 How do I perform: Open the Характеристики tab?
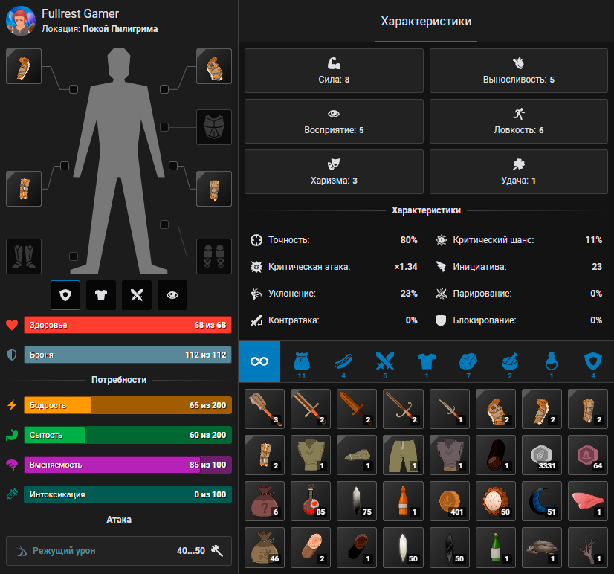coord(425,22)
